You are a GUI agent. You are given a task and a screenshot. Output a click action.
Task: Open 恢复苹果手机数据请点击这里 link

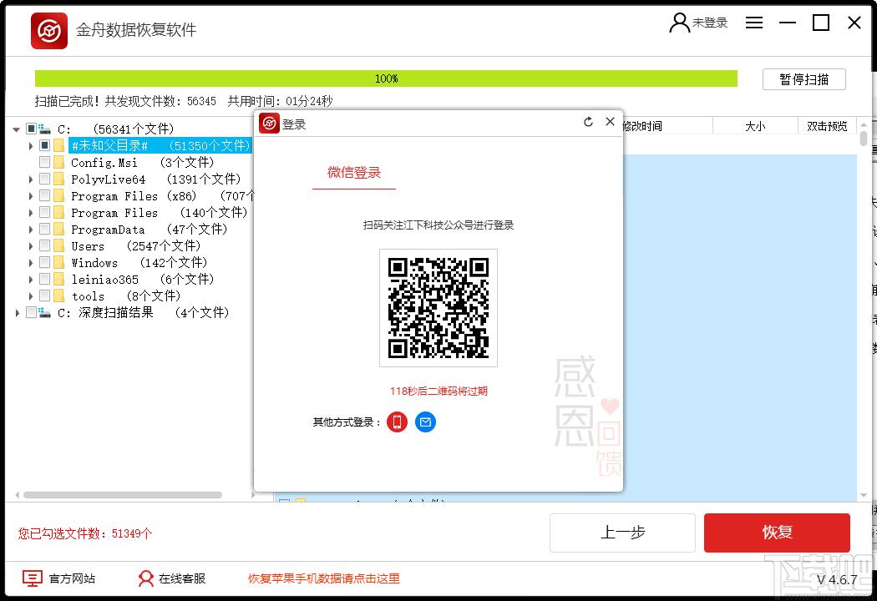(x=324, y=578)
